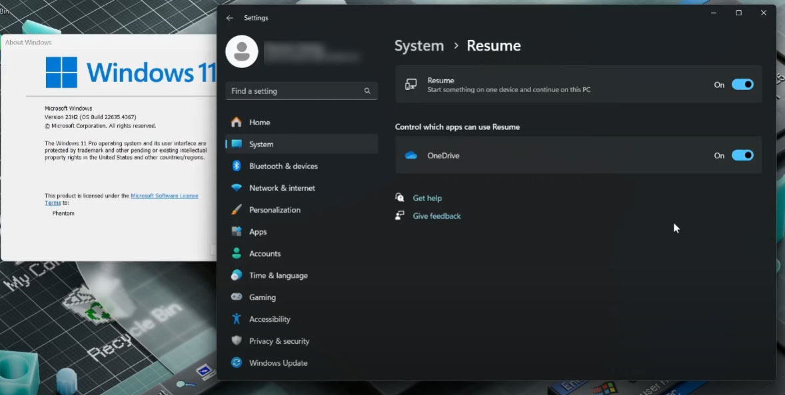
Task: Open the Microsoft Software License Terms link
Action: [163, 195]
